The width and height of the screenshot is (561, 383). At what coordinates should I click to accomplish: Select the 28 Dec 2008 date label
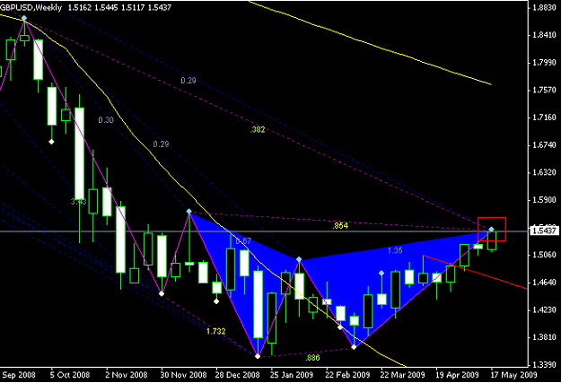point(237,375)
